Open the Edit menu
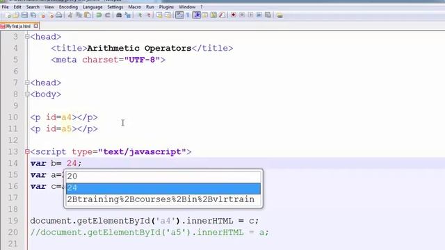The height and width of the screenshot is (250, 445). point(17,7)
